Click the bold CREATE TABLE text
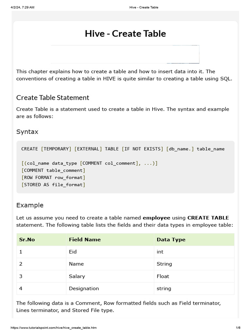251x335 pixels. (208, 218)
